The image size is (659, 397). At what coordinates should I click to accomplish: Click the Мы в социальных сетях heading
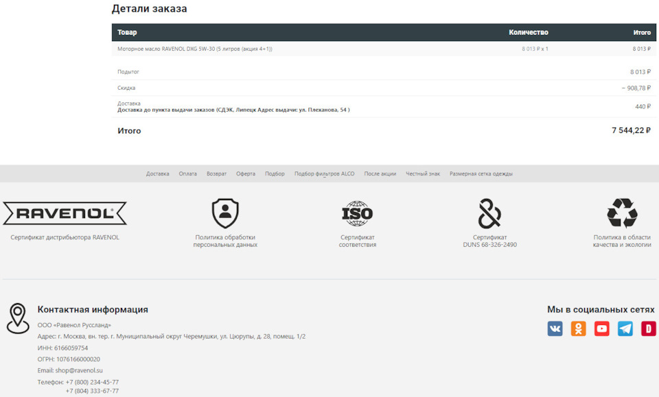tap(601, 309)
